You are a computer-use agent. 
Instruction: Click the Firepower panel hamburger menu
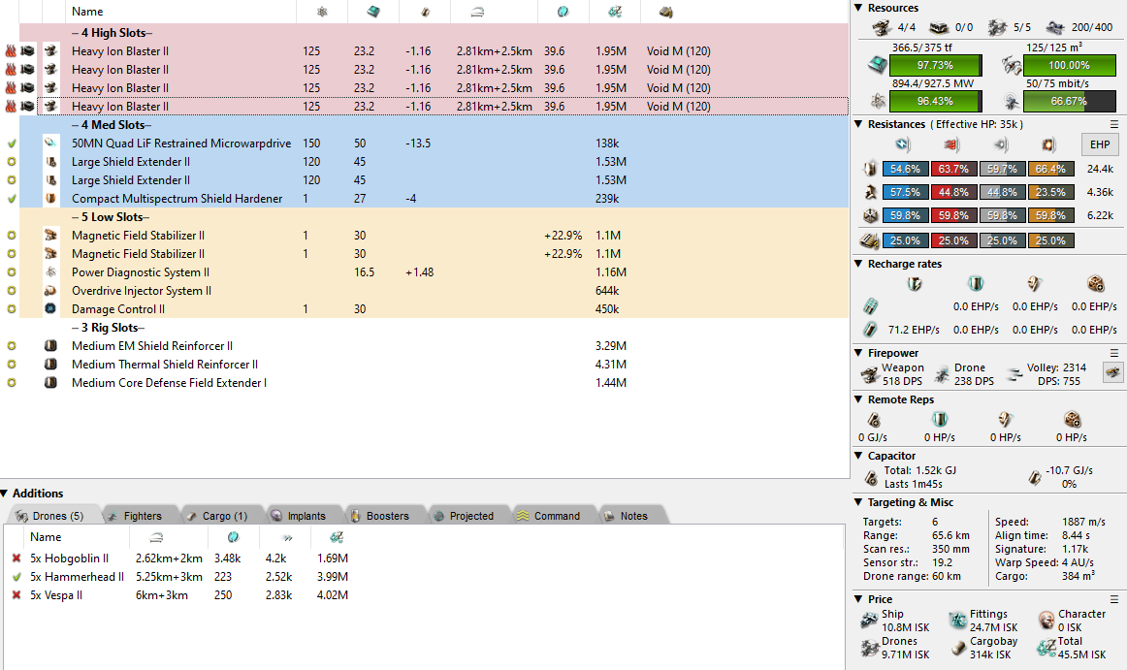point(1114,353)
